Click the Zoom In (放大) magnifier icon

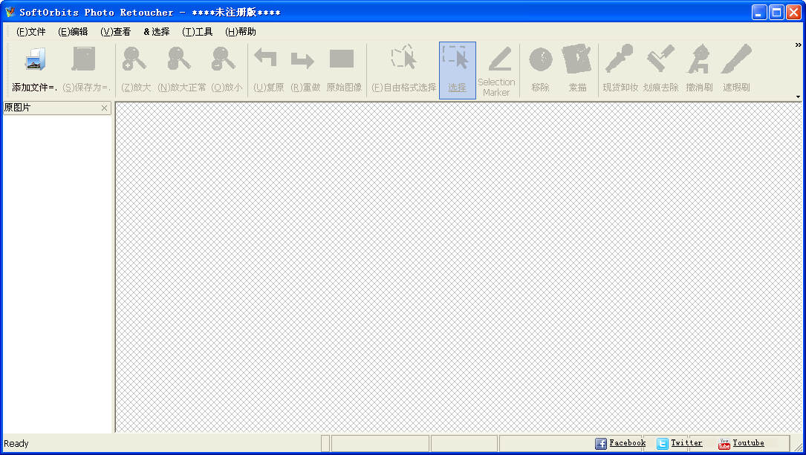tap(134, 59)
